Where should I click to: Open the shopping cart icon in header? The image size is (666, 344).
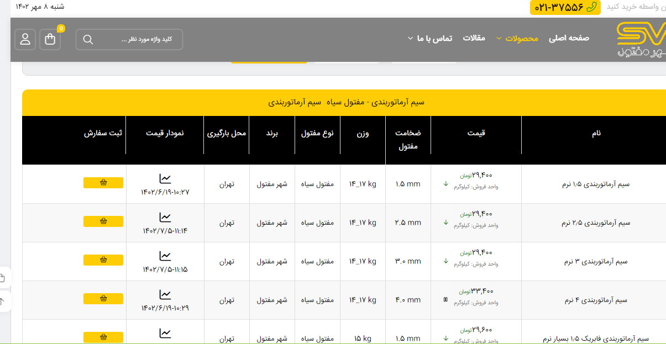(x=50, y=39)
